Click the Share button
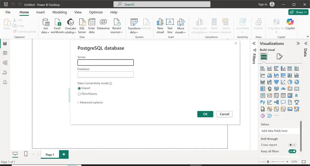 tap(298, 12)
